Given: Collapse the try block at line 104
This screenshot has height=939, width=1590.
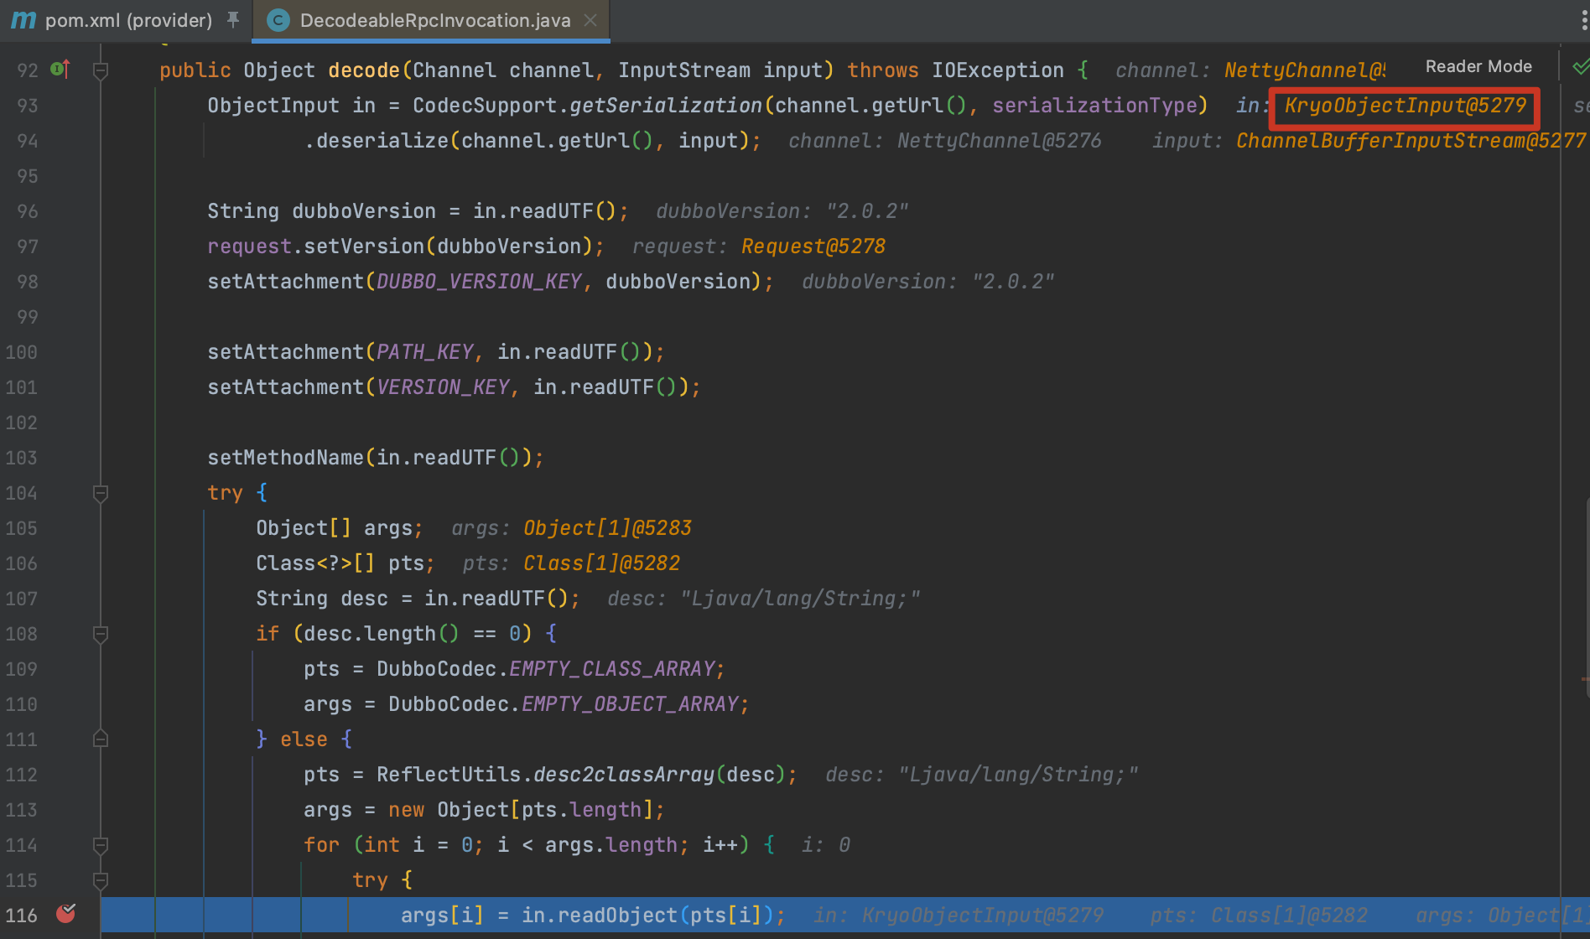Looking at the screenshot, I should (101, 493).
